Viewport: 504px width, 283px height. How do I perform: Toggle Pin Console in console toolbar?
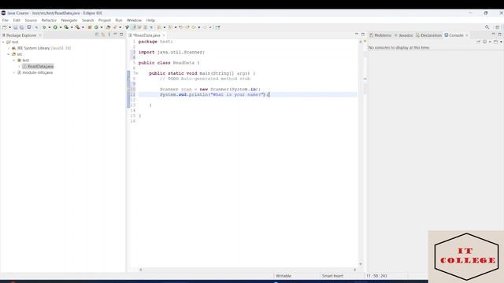[x=478, y=42]
